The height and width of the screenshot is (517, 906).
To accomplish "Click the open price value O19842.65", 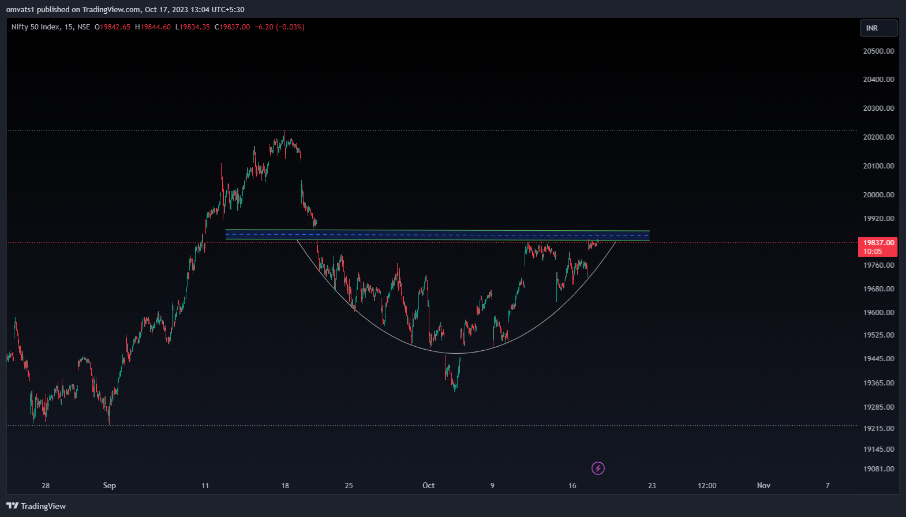I will click(x=113, y=27).
